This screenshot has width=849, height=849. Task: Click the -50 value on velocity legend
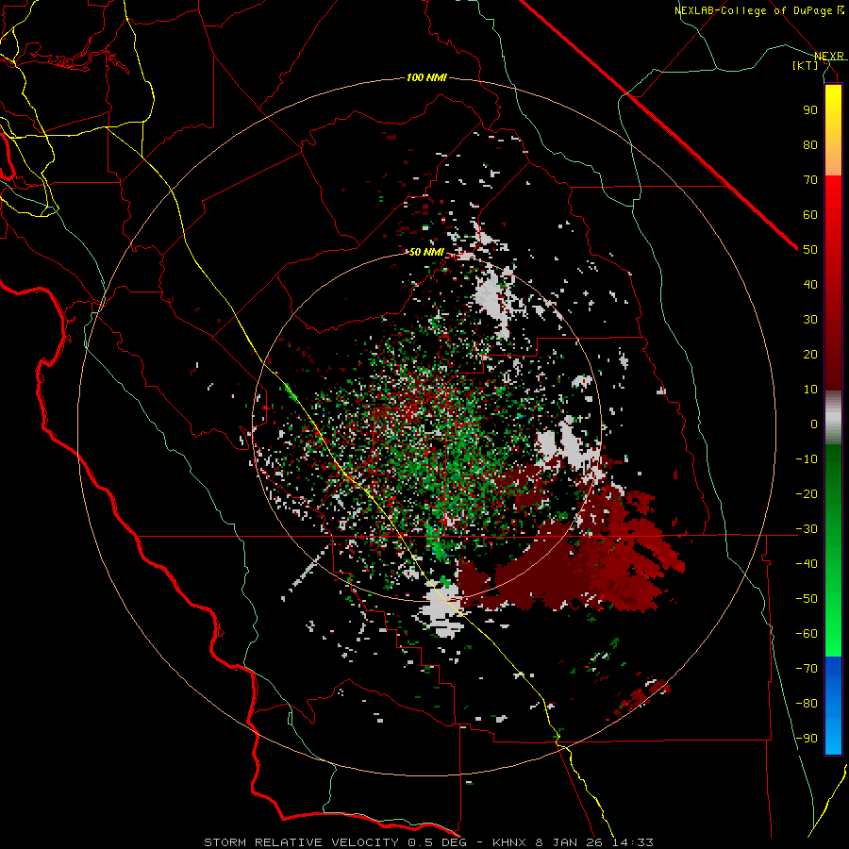[807, 599]
